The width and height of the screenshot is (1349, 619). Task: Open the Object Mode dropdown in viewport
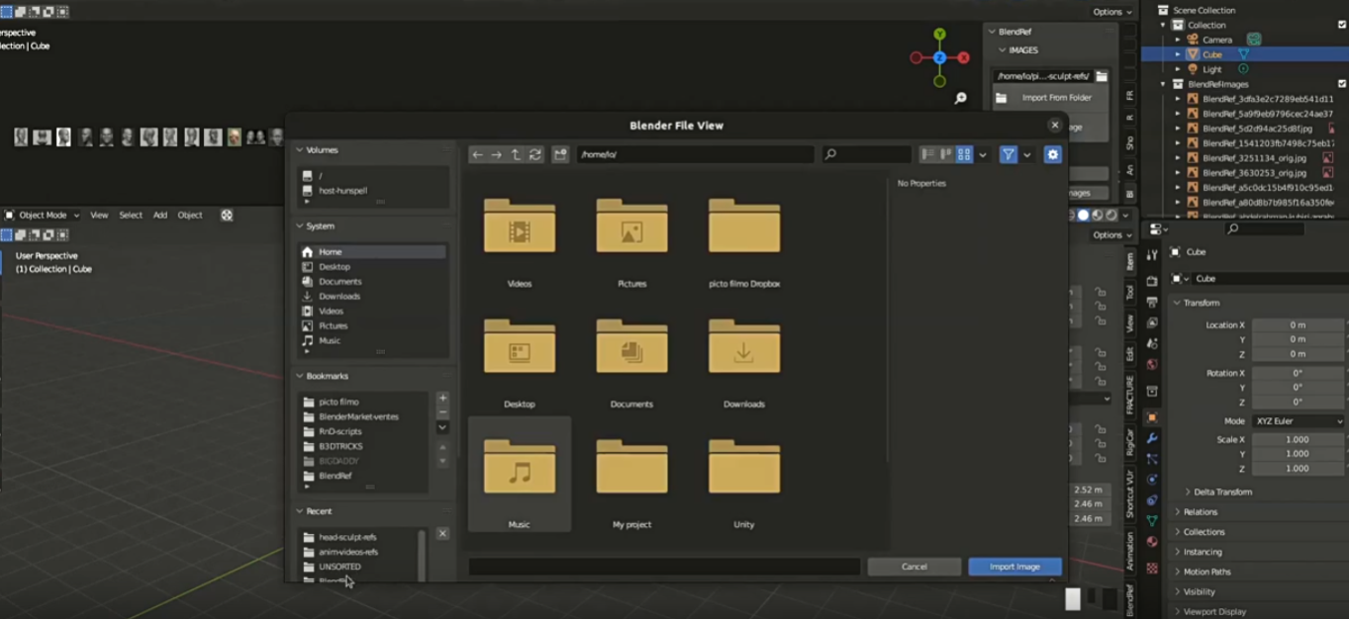43,215
